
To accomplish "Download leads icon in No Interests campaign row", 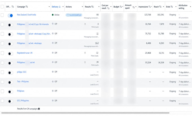I will [x=85, y=24].
